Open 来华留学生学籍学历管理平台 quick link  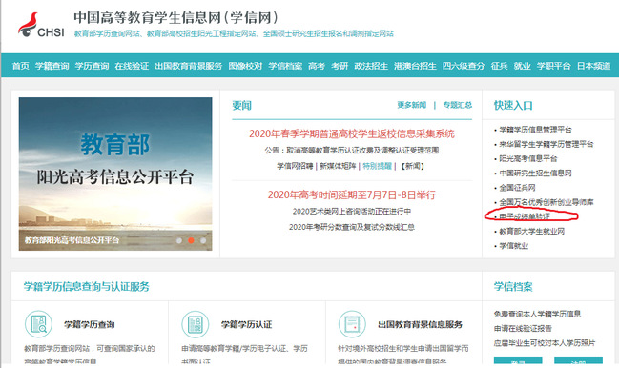[x=547, y=144]
